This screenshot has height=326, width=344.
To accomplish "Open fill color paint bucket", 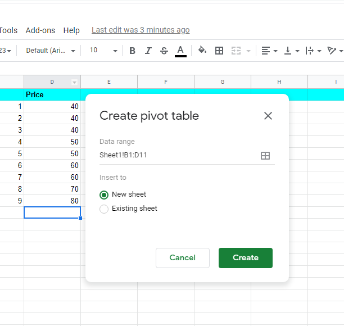I will pos(202,51).
